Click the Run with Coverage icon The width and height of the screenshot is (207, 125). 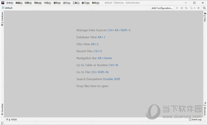[186, 8]
